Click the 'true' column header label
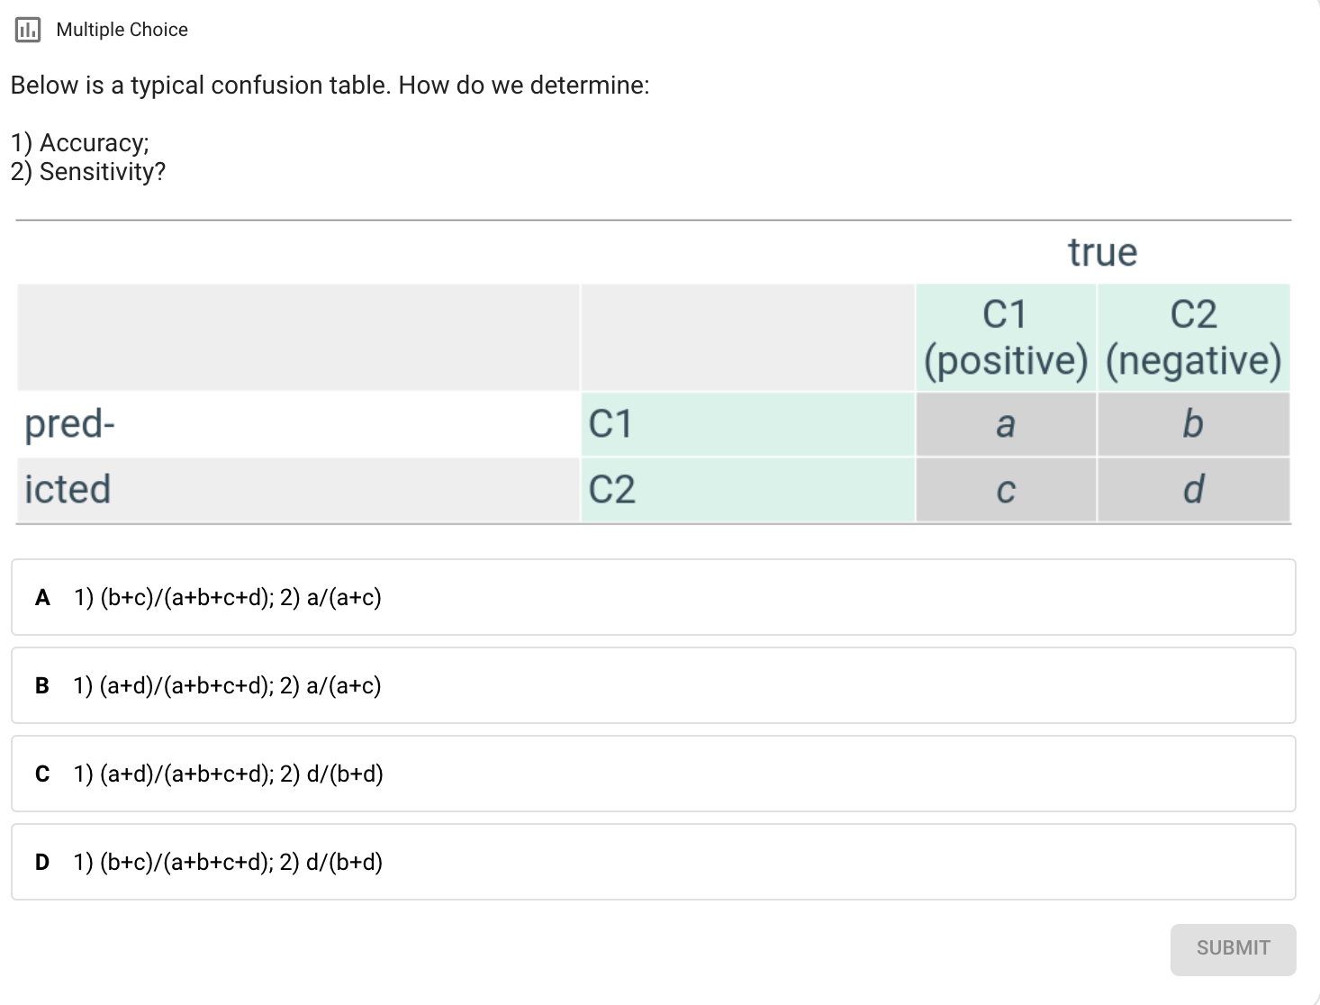Viewport: 1320px width, 1005px height. coord(1102,253)
